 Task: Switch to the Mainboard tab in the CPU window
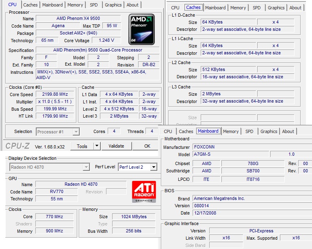click(53, 5)
